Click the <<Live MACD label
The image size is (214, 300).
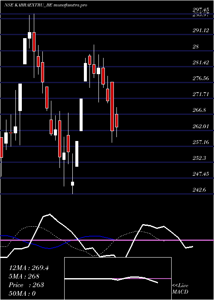pos(180,288)
